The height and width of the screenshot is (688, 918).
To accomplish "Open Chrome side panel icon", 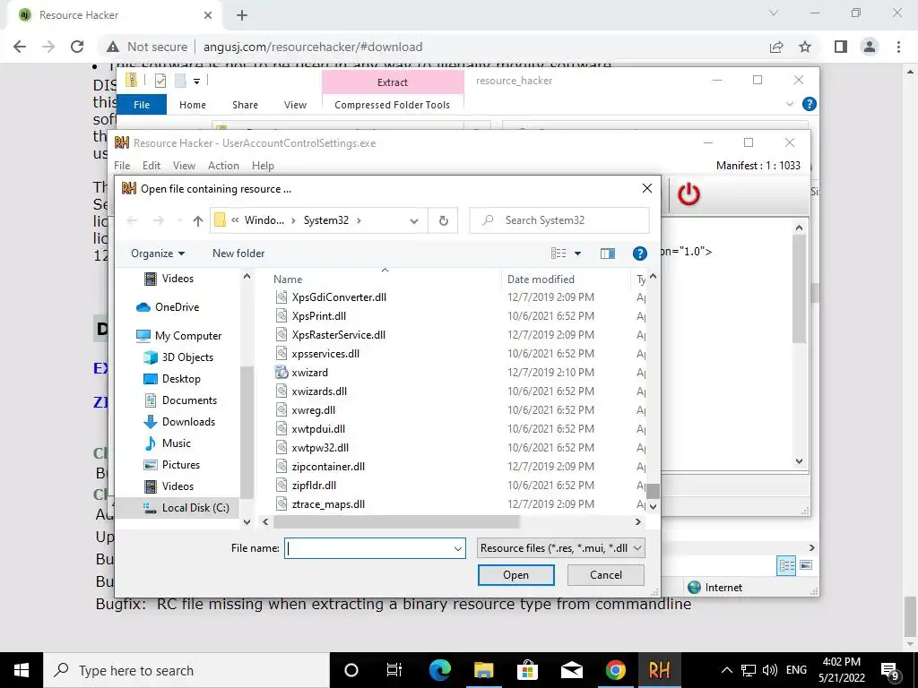I will pyautogui.click(x=841, y=47).
